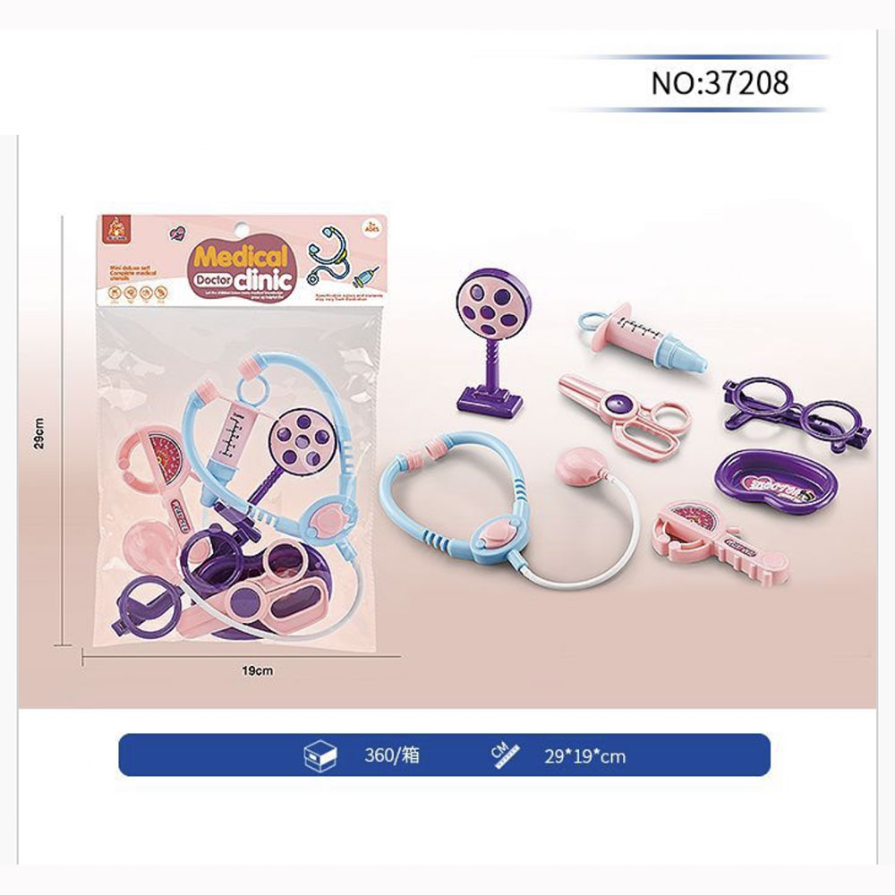Click the stethoscope illustration on package header

click(328, 255)
